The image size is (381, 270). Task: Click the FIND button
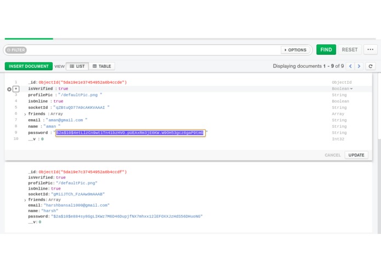[x=326, y=50]
